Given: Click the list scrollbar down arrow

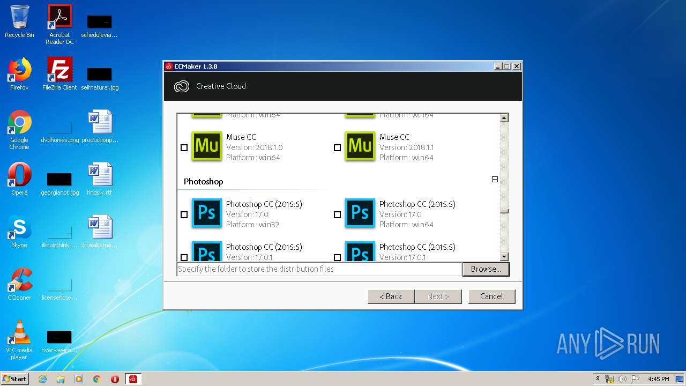Looking at the screenshot, I should click(504, 257).
